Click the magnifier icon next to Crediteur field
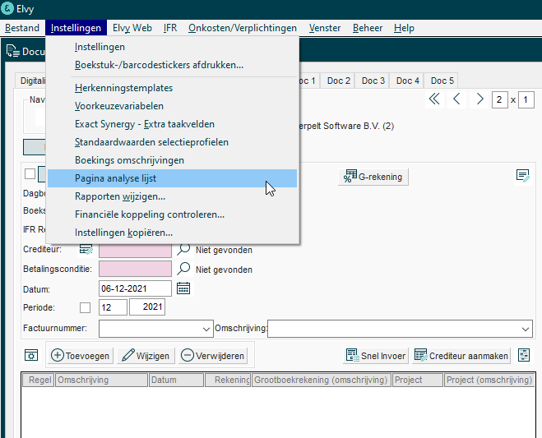Viewport: 542px width, 438px height. coord(183,249)
